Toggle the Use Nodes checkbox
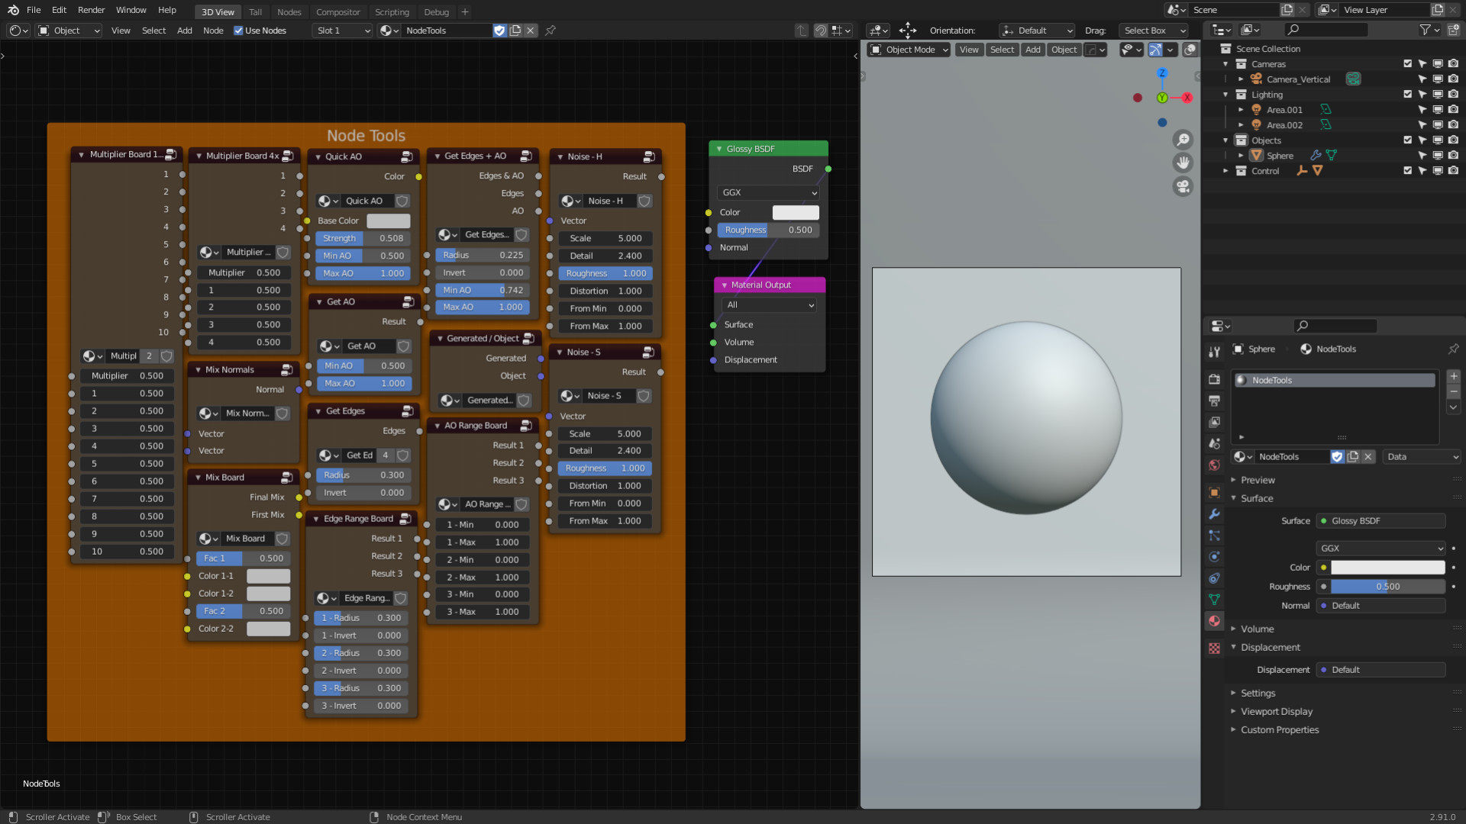Image resolution: width=1466 pixels, height=824 pixels. 238,31
